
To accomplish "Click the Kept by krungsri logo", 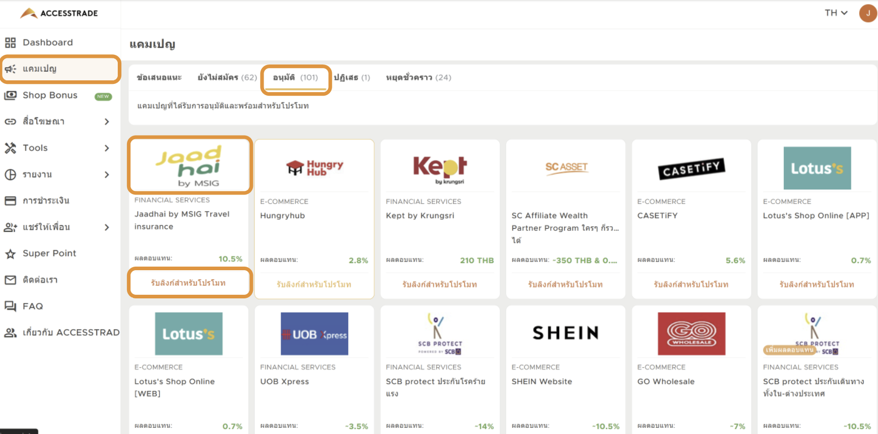I will pyautogui.click(x=440, y=169).
